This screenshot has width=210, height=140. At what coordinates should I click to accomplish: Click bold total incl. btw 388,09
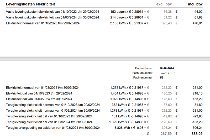point(197,134)
